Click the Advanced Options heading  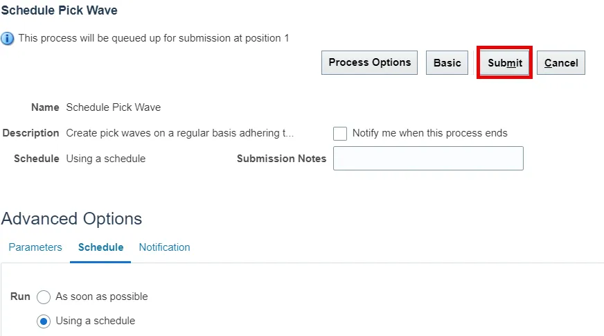72,219
